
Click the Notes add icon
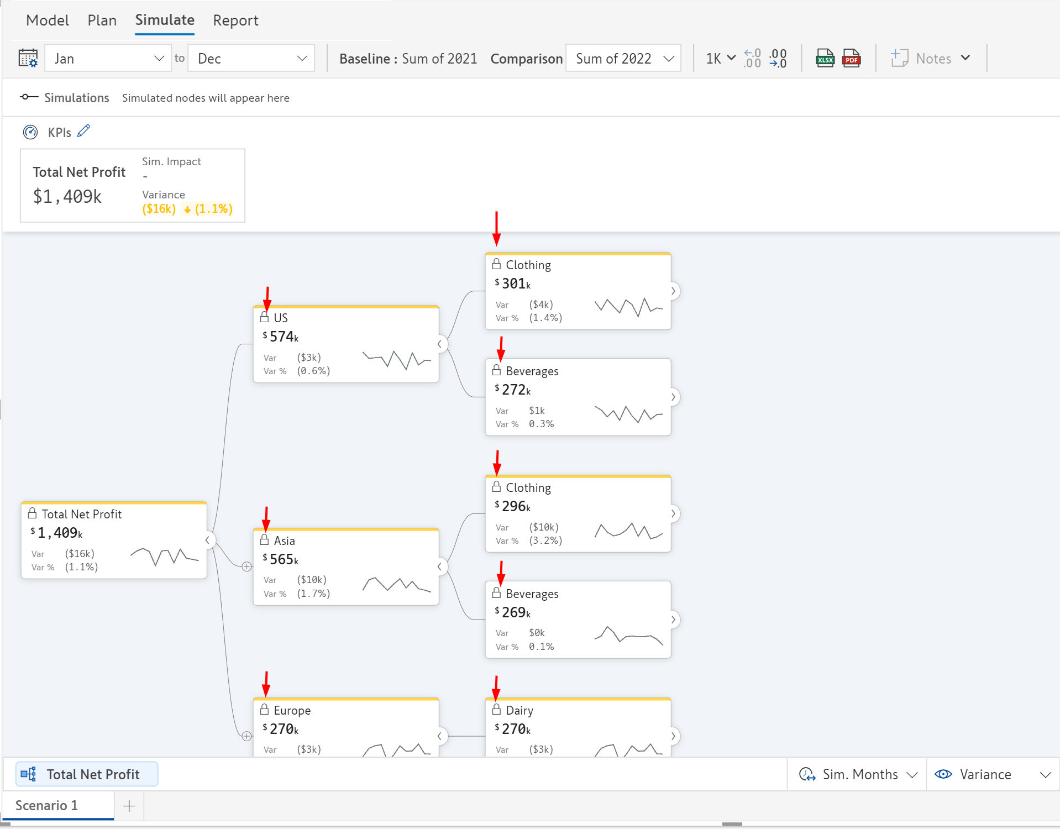pyautogui.click(x=899, y=58)
